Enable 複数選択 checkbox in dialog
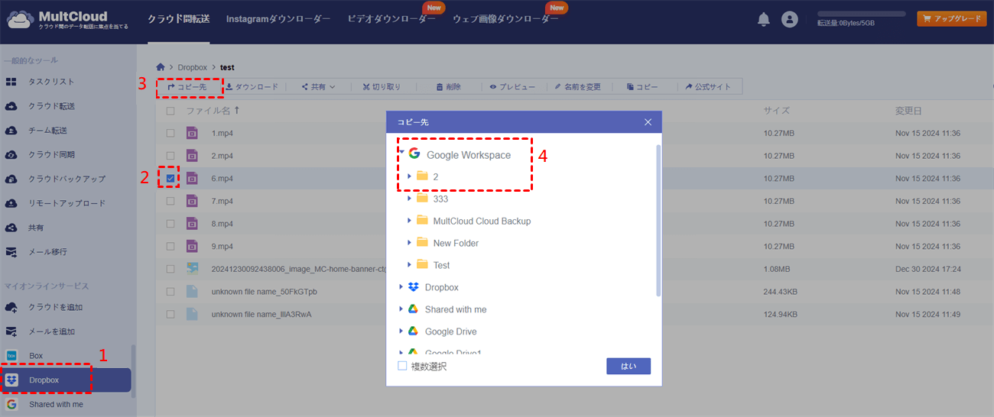Image resolution: width=994 pixels, height=417 pixels. 402,366
